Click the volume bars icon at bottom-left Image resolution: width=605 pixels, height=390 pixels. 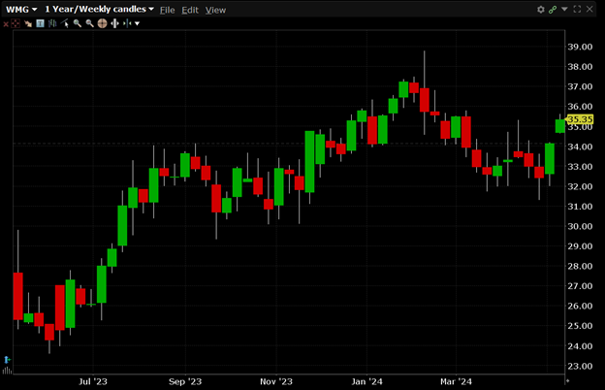(7, 371)
